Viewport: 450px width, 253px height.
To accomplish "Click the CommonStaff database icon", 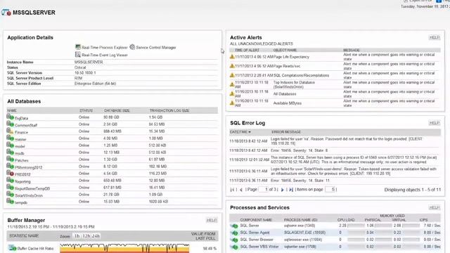I will click(10, 124).
